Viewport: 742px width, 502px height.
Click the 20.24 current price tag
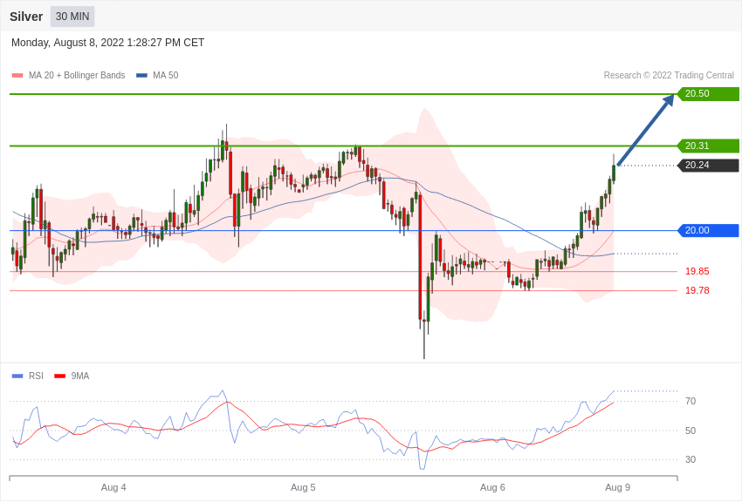709,165
